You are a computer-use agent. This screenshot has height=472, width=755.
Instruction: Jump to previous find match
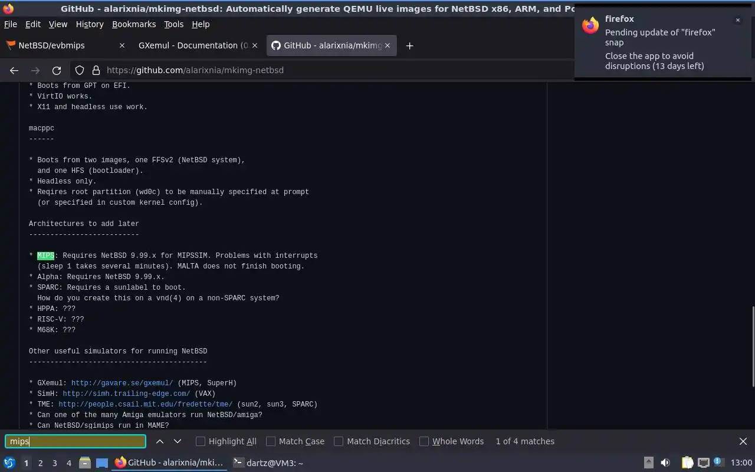point(160,441)
